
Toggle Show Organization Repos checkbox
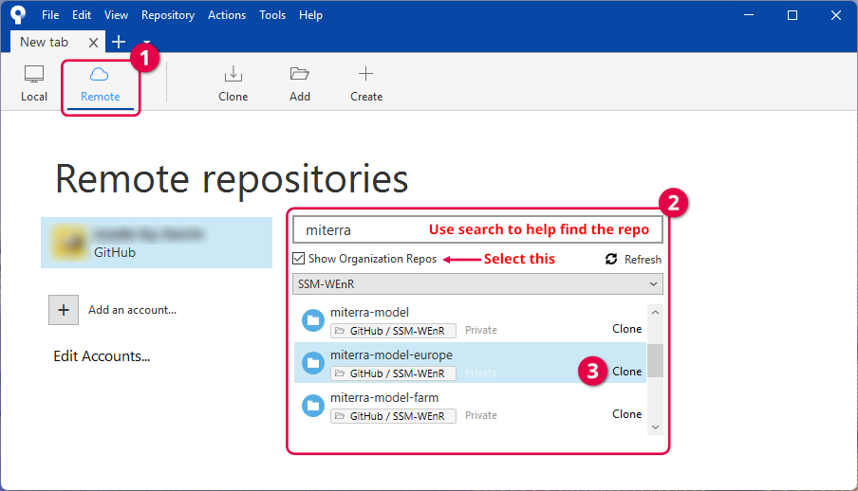tap(298, 259)
